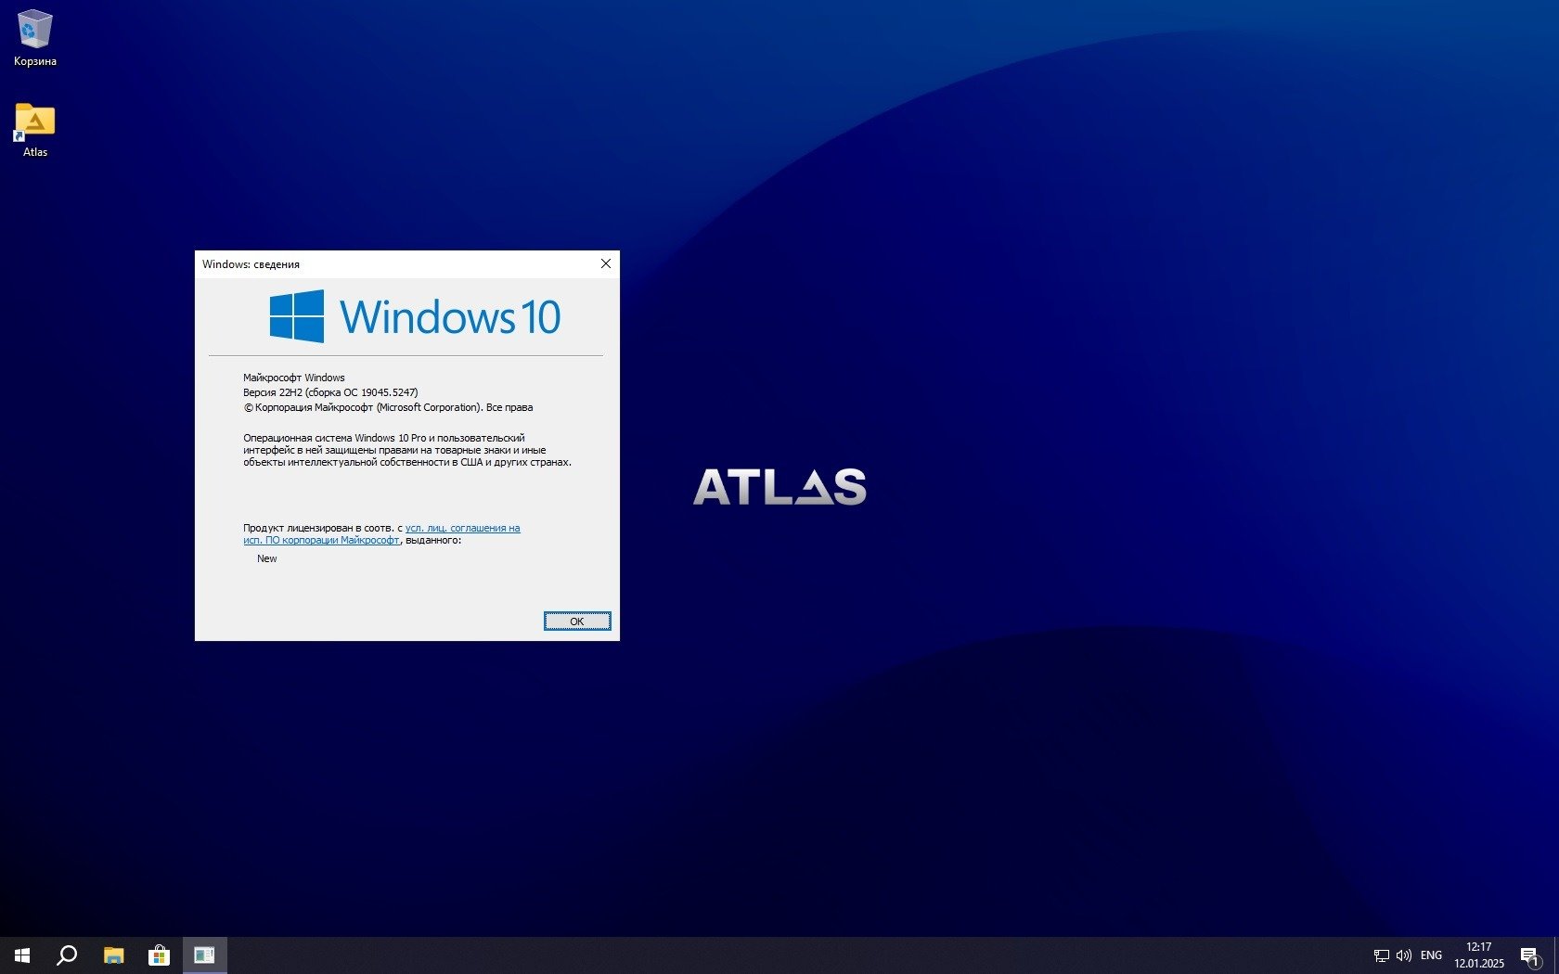This screenshot has width=1559, height=974.
Task: Close the 'Windows: сведения' dialog
Action: click(606, 263)
